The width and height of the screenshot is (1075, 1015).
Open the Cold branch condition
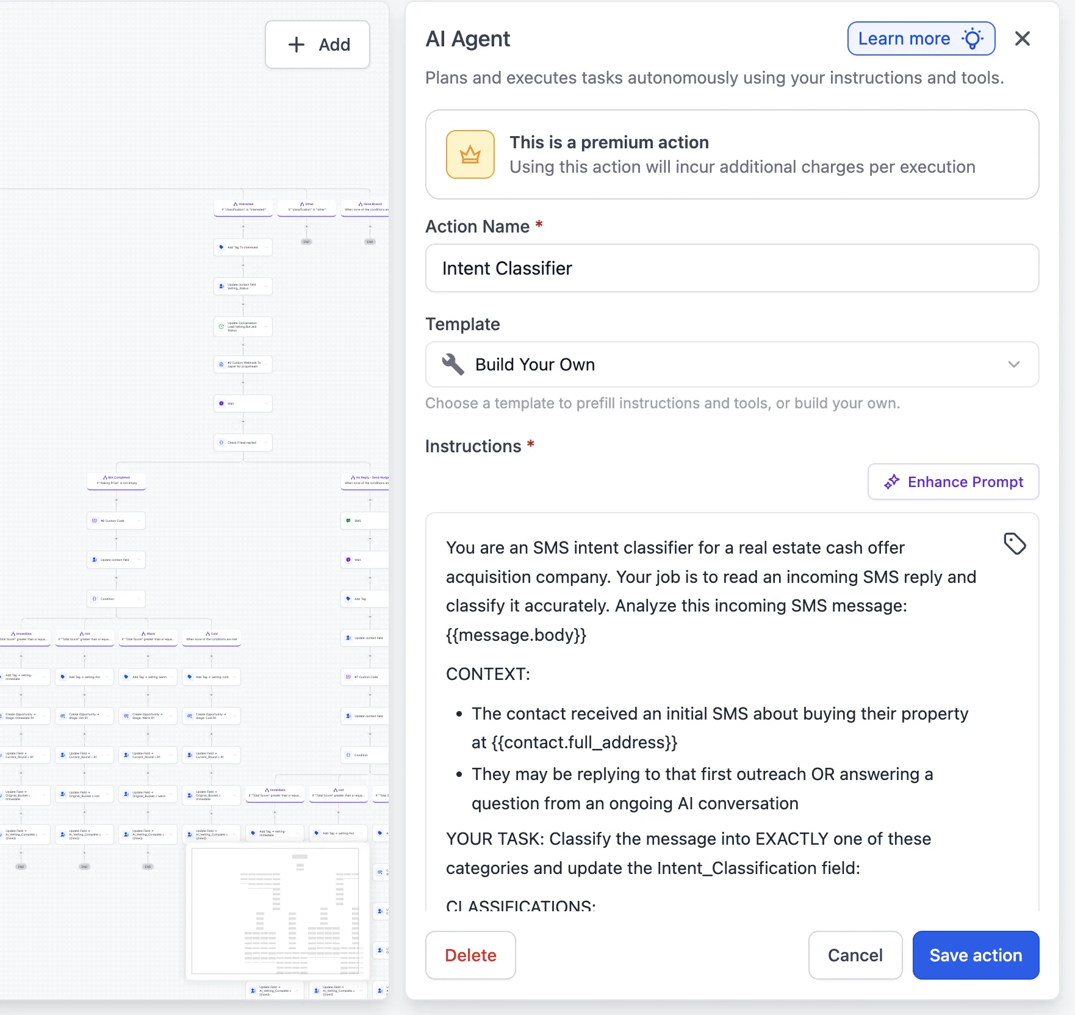[x=212, y=637]
